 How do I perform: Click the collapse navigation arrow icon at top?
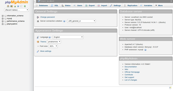[x=35, y=1]
